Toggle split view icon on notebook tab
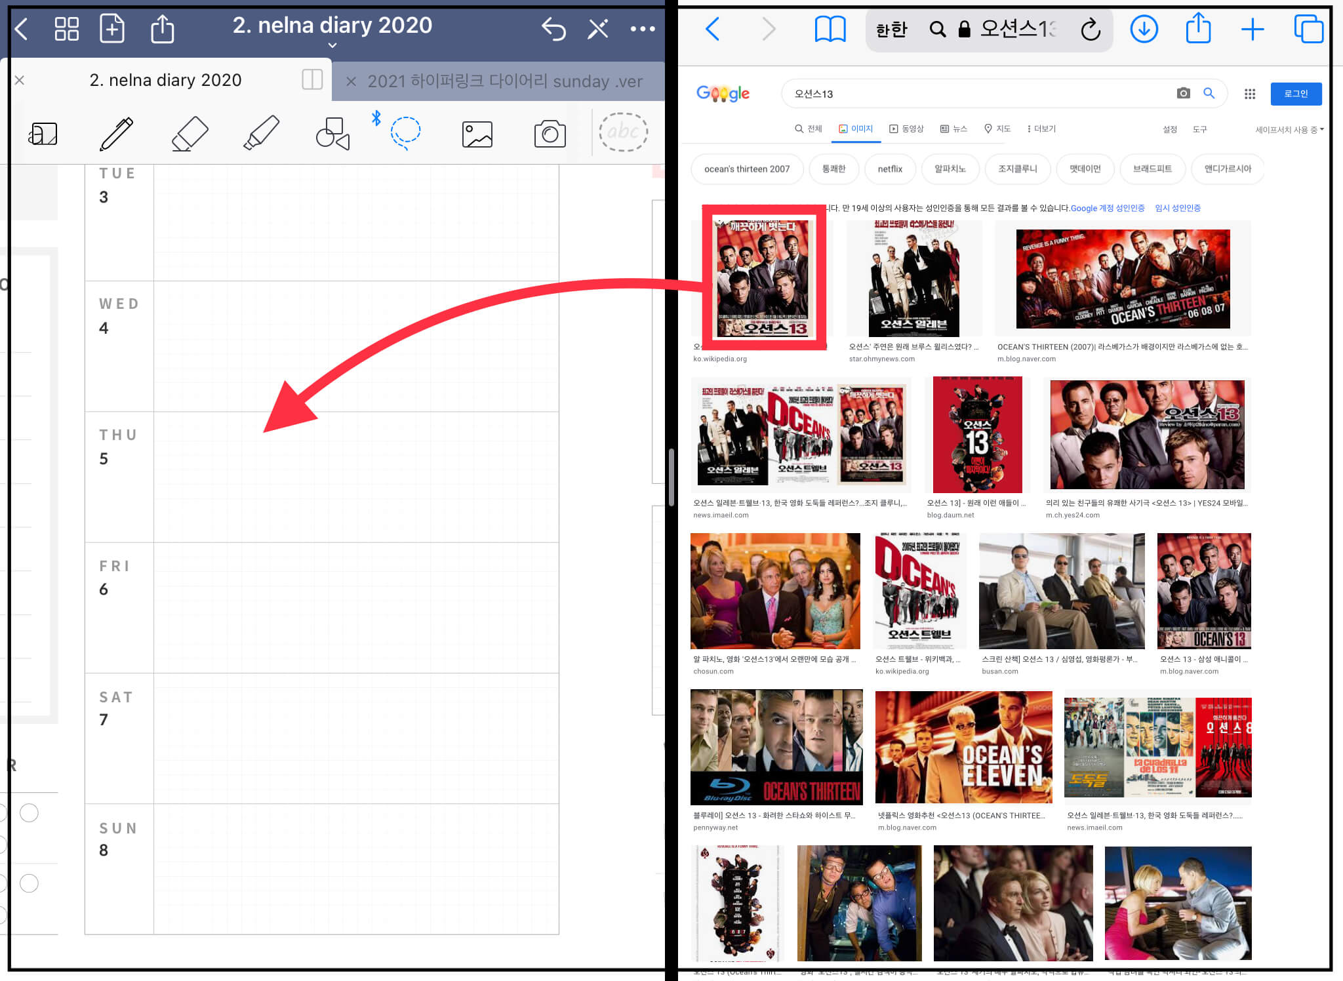This screenshot has width=1343, height=981. (312, 80)
